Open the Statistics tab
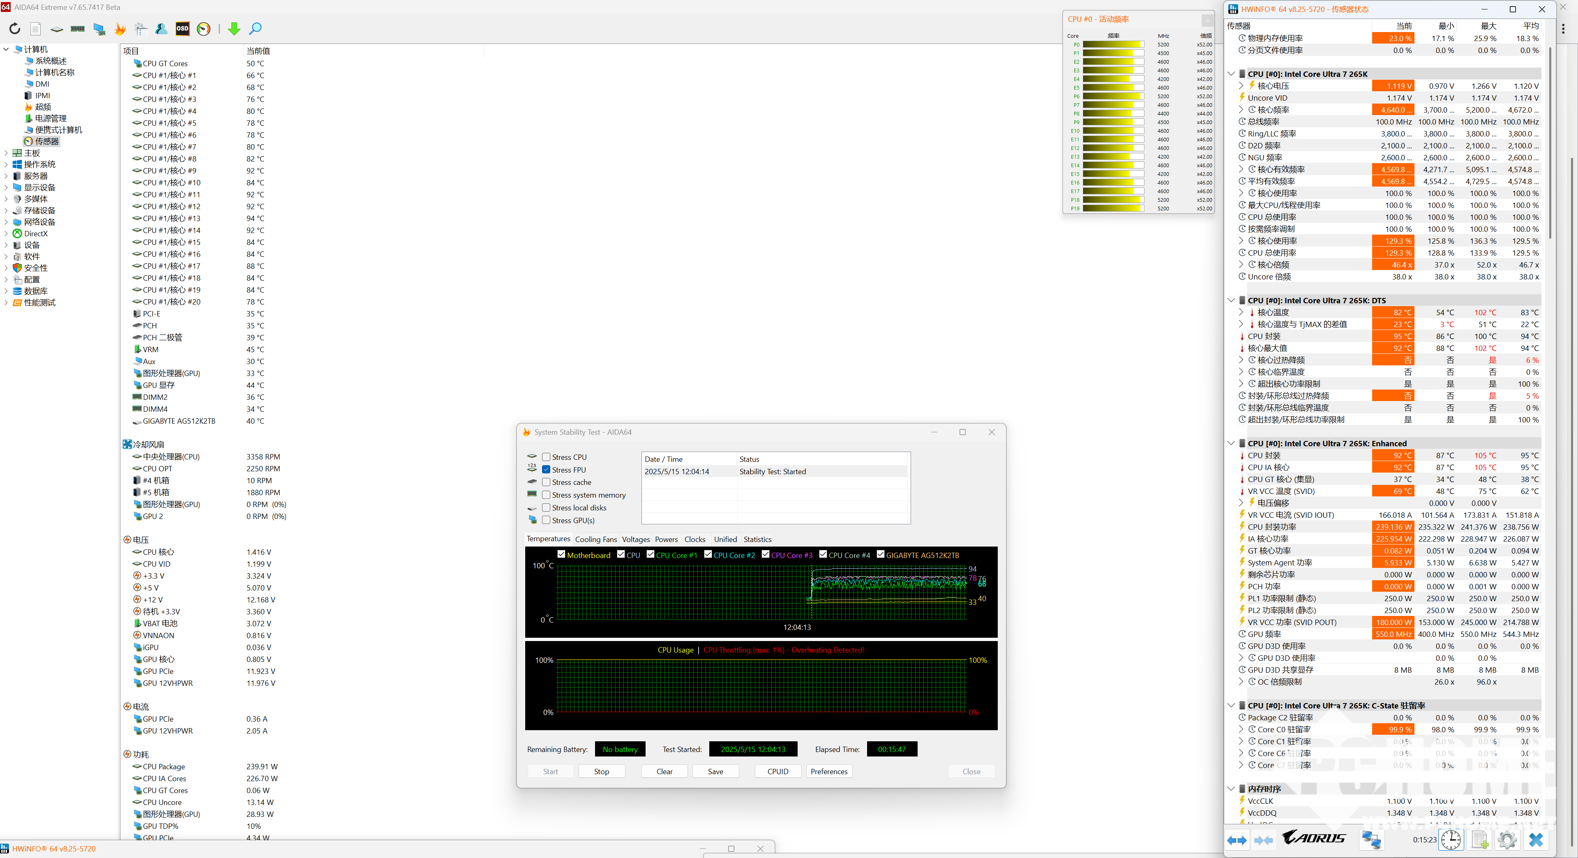 pyautogui.click(x=757, y=539)
